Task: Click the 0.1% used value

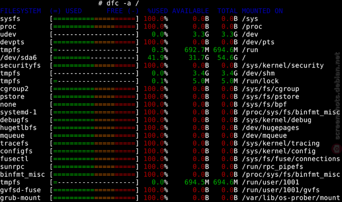Action: (x=159, y=81)
